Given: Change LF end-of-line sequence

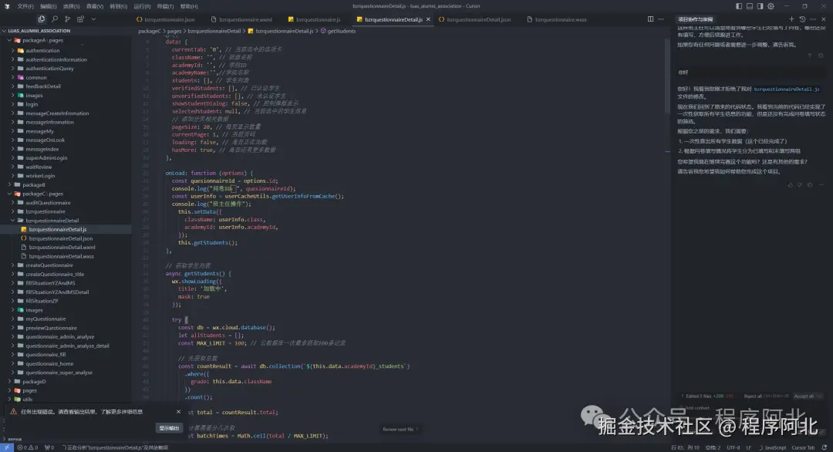Looking at the screenshot, I should pyautogui.click(x=748, y=447).
